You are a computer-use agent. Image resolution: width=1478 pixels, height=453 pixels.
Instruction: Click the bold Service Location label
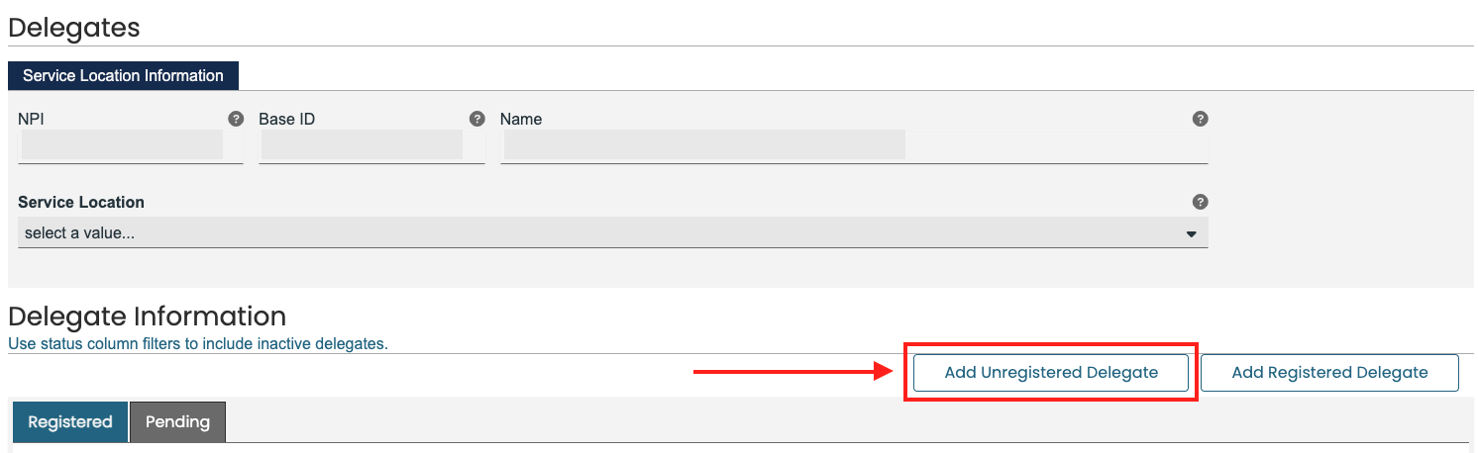pyautogui.click(x=81, y=202)
